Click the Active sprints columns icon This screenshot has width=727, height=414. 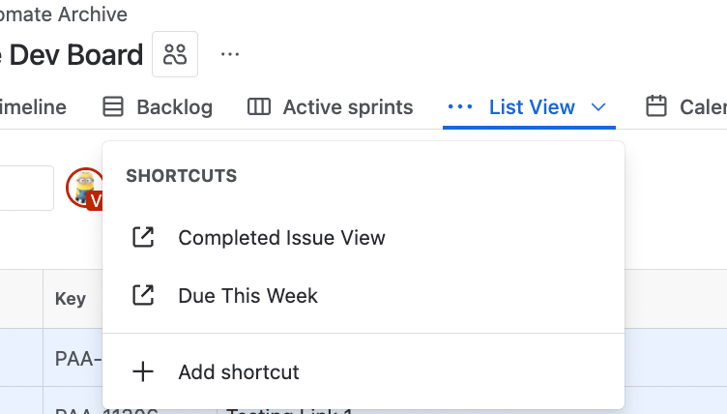pyautogui.click(x=259, y=106)
